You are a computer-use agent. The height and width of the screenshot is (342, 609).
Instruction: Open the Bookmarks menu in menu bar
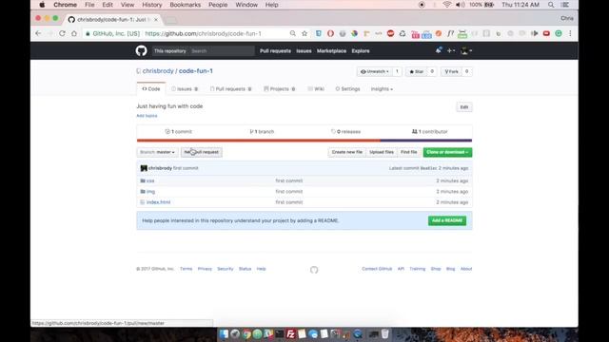click(186, 5)
